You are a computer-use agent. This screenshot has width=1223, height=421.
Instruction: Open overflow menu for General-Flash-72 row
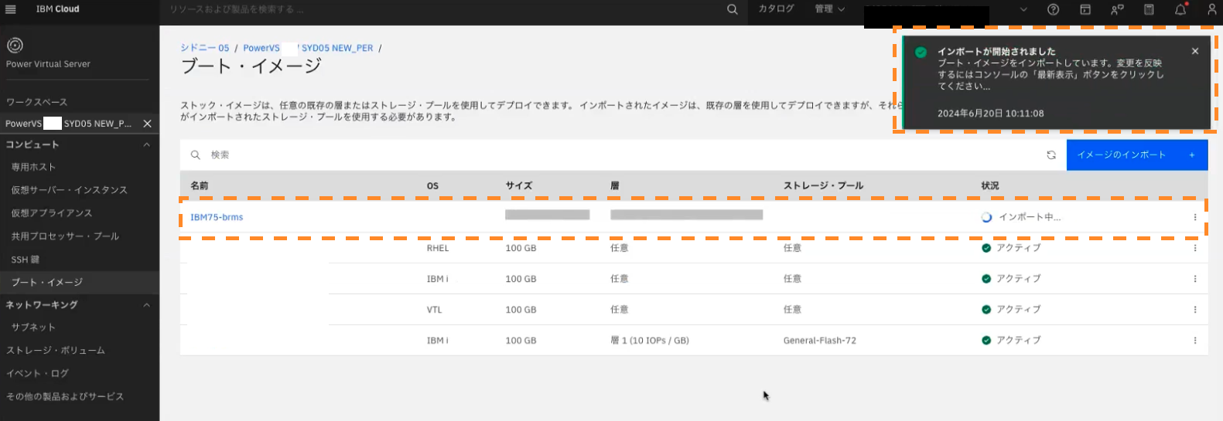(1195, 341)
